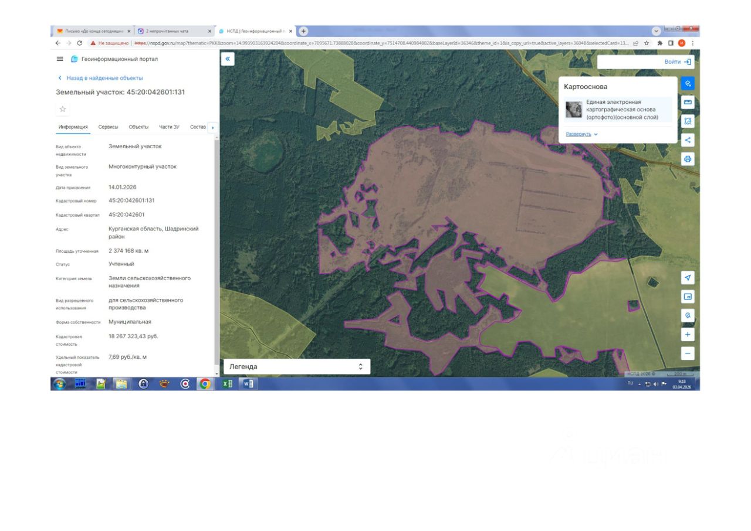Viewport: 751px width, 531px height.
Task: Select the ортофото base layer thumbnail
Action: [x=573, y=110]
